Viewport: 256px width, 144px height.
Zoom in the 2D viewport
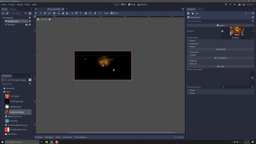click(x=50, y=20)
